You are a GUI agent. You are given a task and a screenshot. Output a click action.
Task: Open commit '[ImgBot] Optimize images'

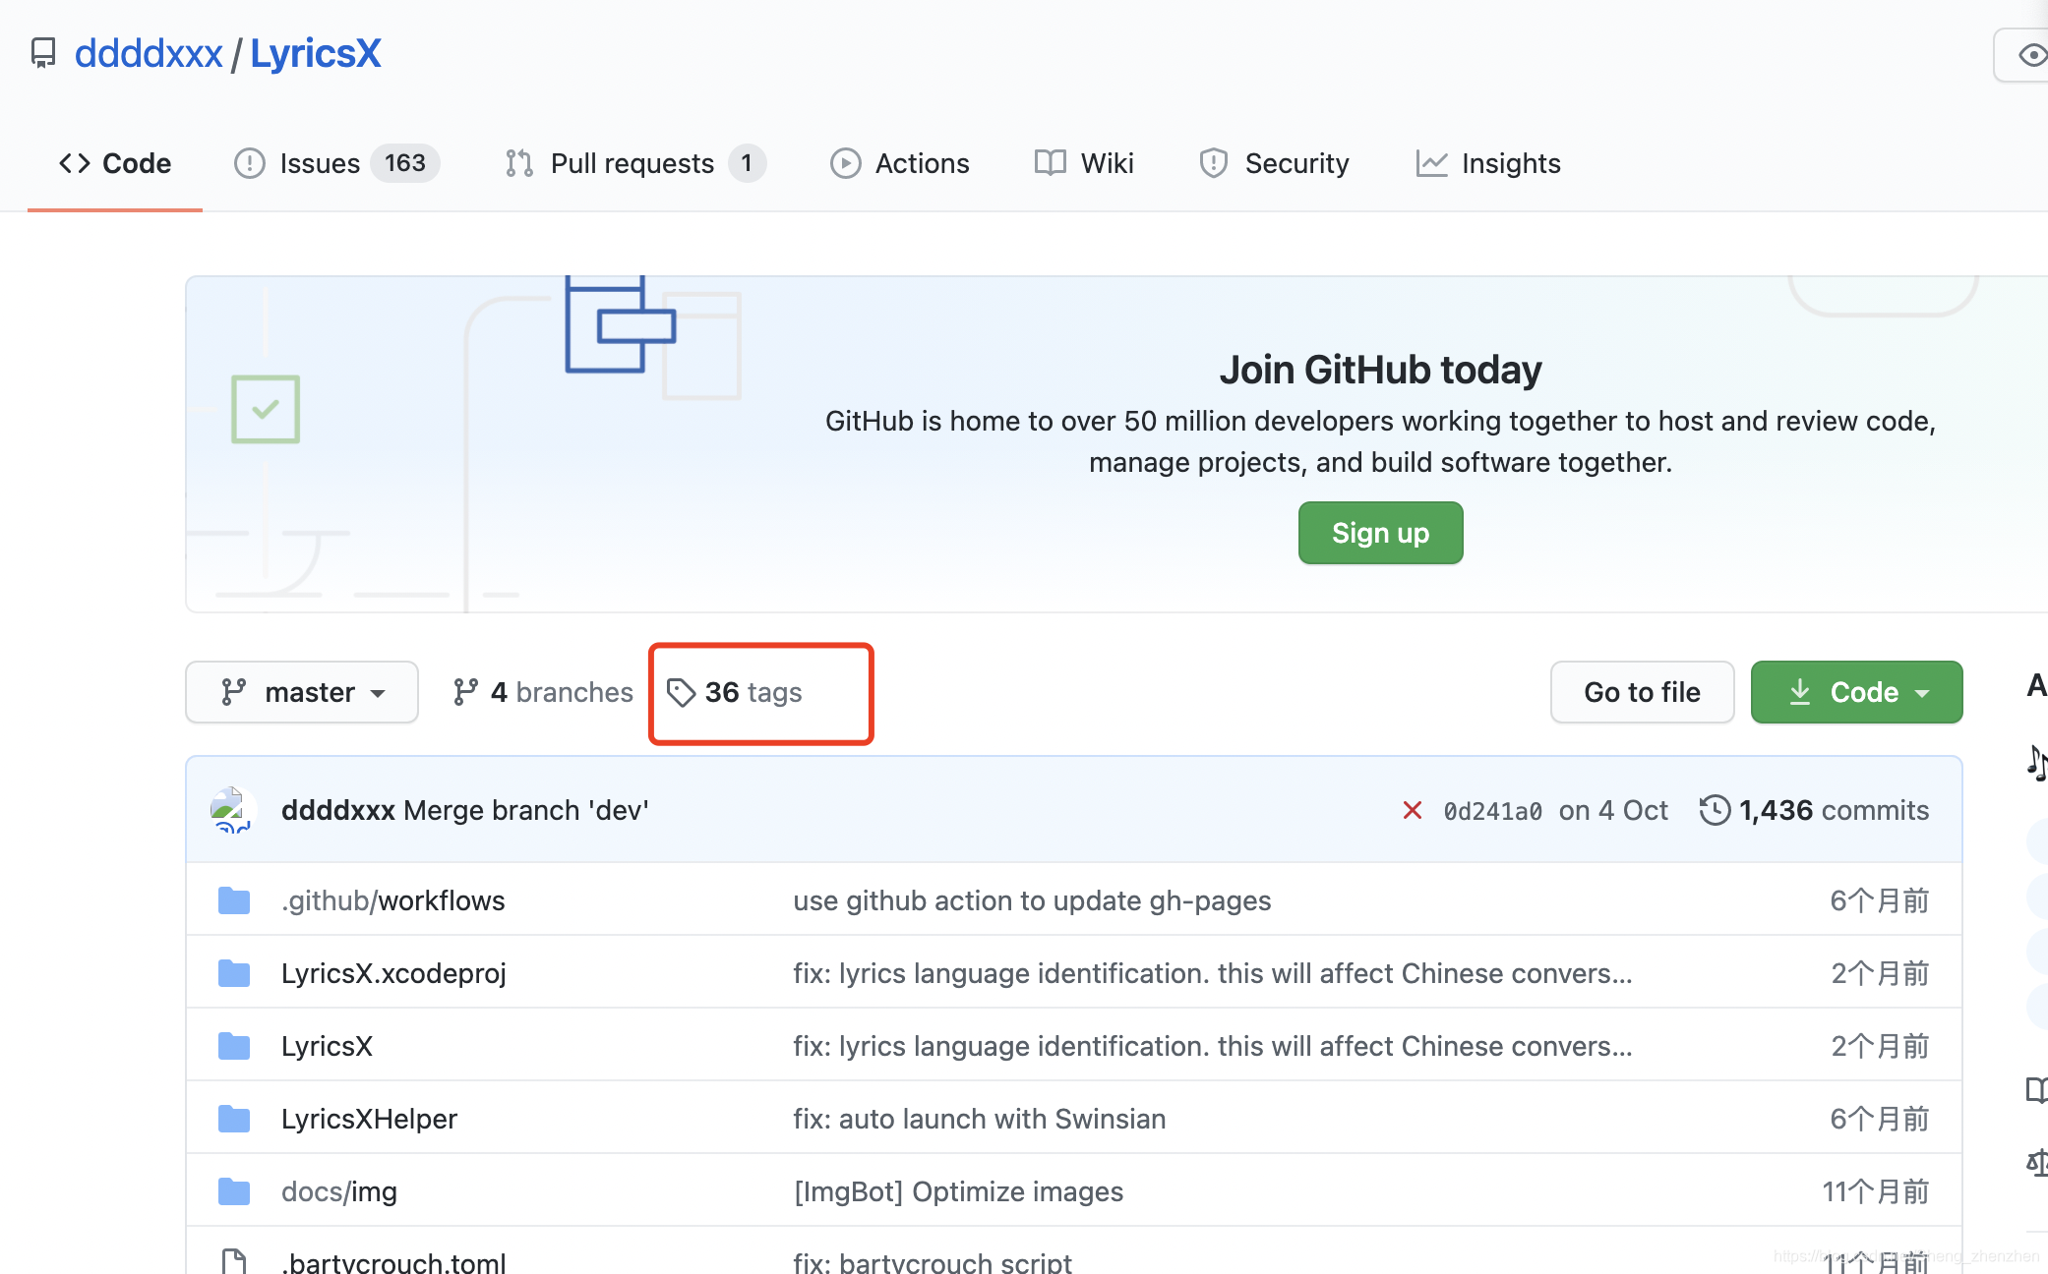[x=958, y=1191]
